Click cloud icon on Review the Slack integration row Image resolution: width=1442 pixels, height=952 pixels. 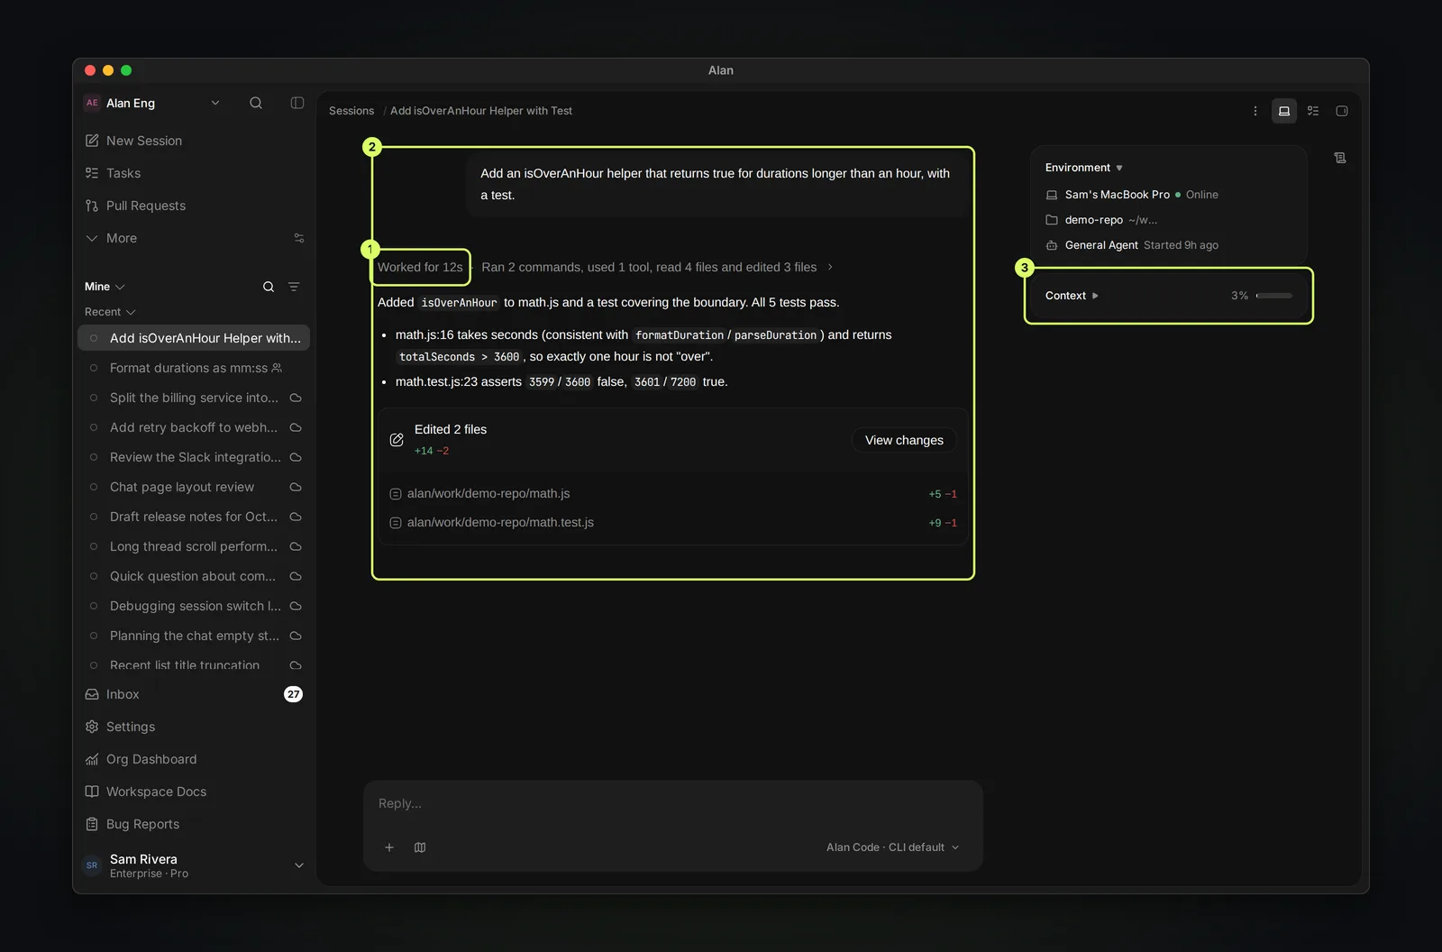296,457
